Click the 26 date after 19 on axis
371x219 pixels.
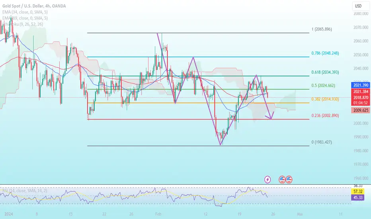point(273,214)
